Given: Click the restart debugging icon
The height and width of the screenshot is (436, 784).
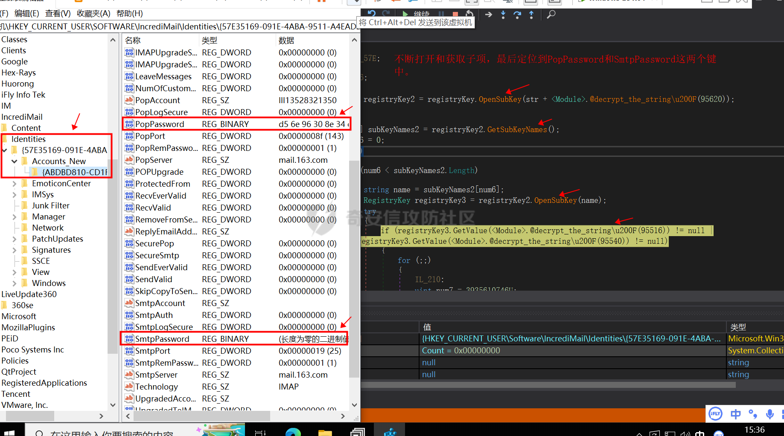Looking at the screenshot, I should pos(469,14).
